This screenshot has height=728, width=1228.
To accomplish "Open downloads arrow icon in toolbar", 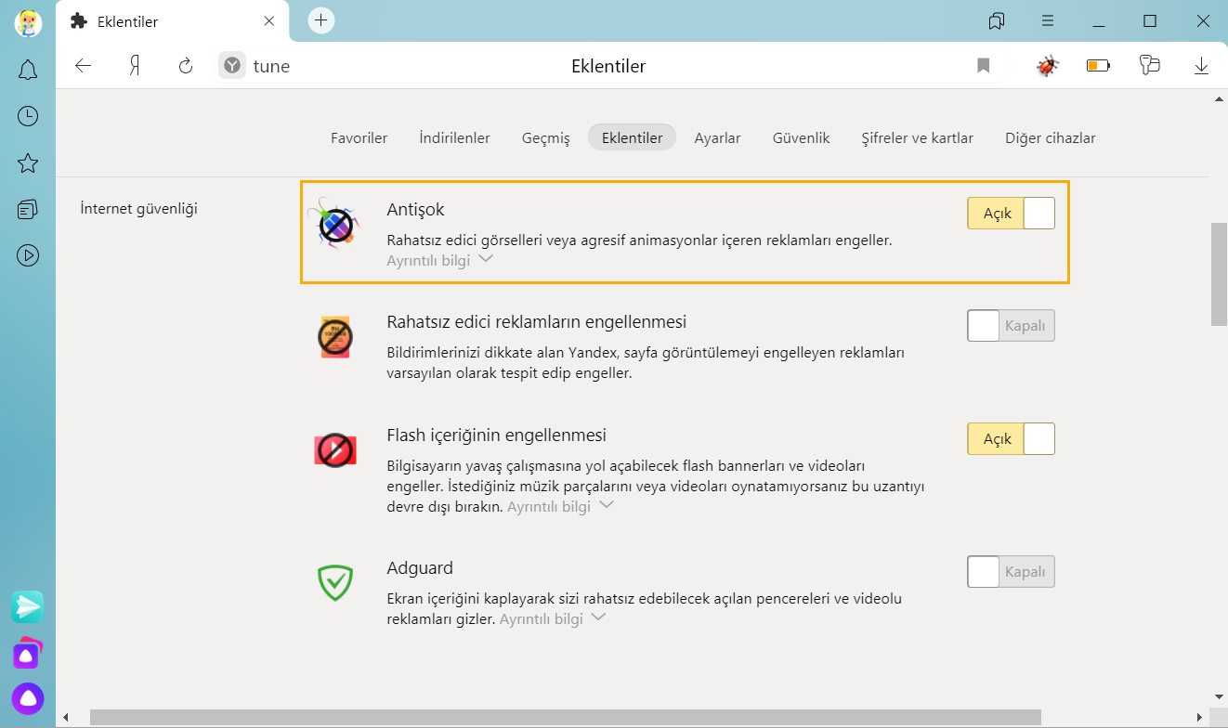I will click(1201, 66).
